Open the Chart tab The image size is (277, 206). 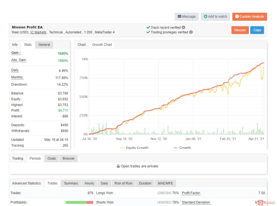[x=82, y=45]
